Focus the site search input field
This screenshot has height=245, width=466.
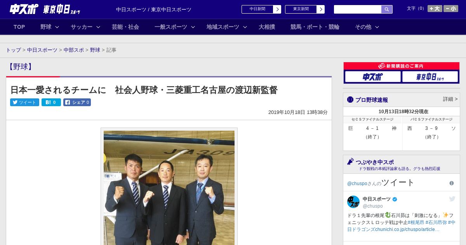pos(358,9)
